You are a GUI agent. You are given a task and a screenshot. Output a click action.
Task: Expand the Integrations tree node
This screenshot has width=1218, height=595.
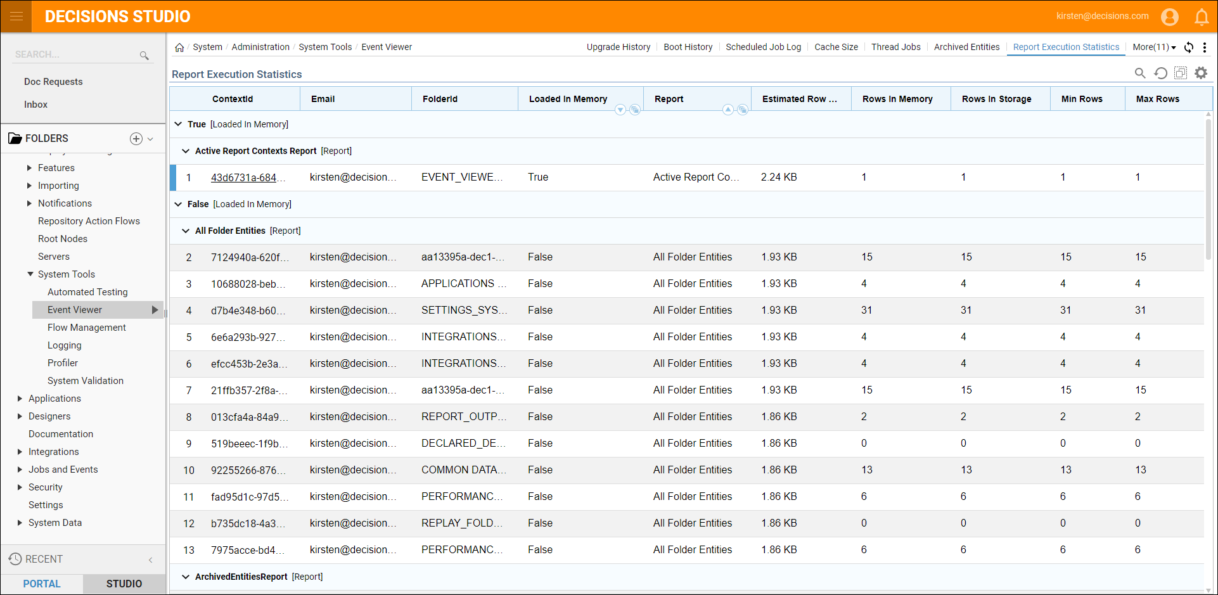(20, 452)
